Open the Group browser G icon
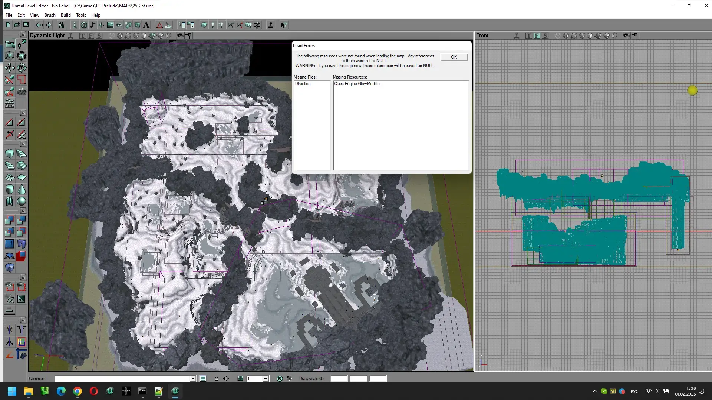Viewport: 712px width, 400px height. click(x=84, y=25)
